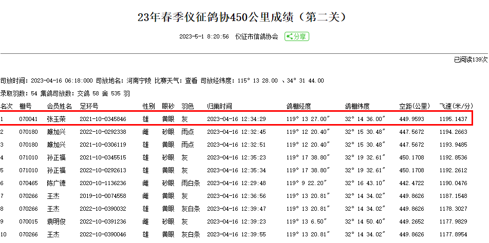The image size is (489, 243).
Task: Click member name 袁明俊 in rank 9
Action: [56, 221]
